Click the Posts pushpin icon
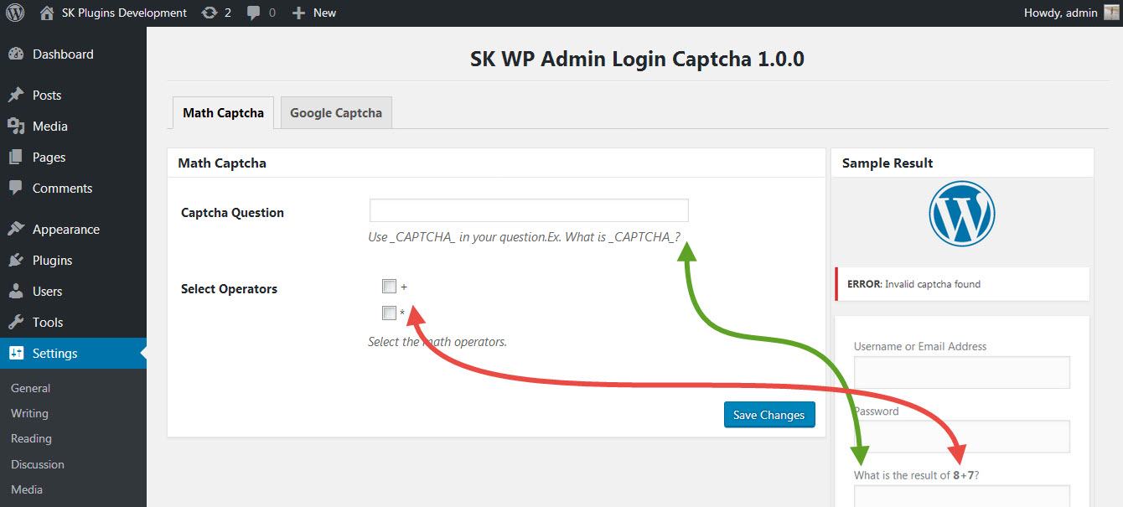Image resolution: width=1123 pixels, height=507 pixels. tap(16, 96)
